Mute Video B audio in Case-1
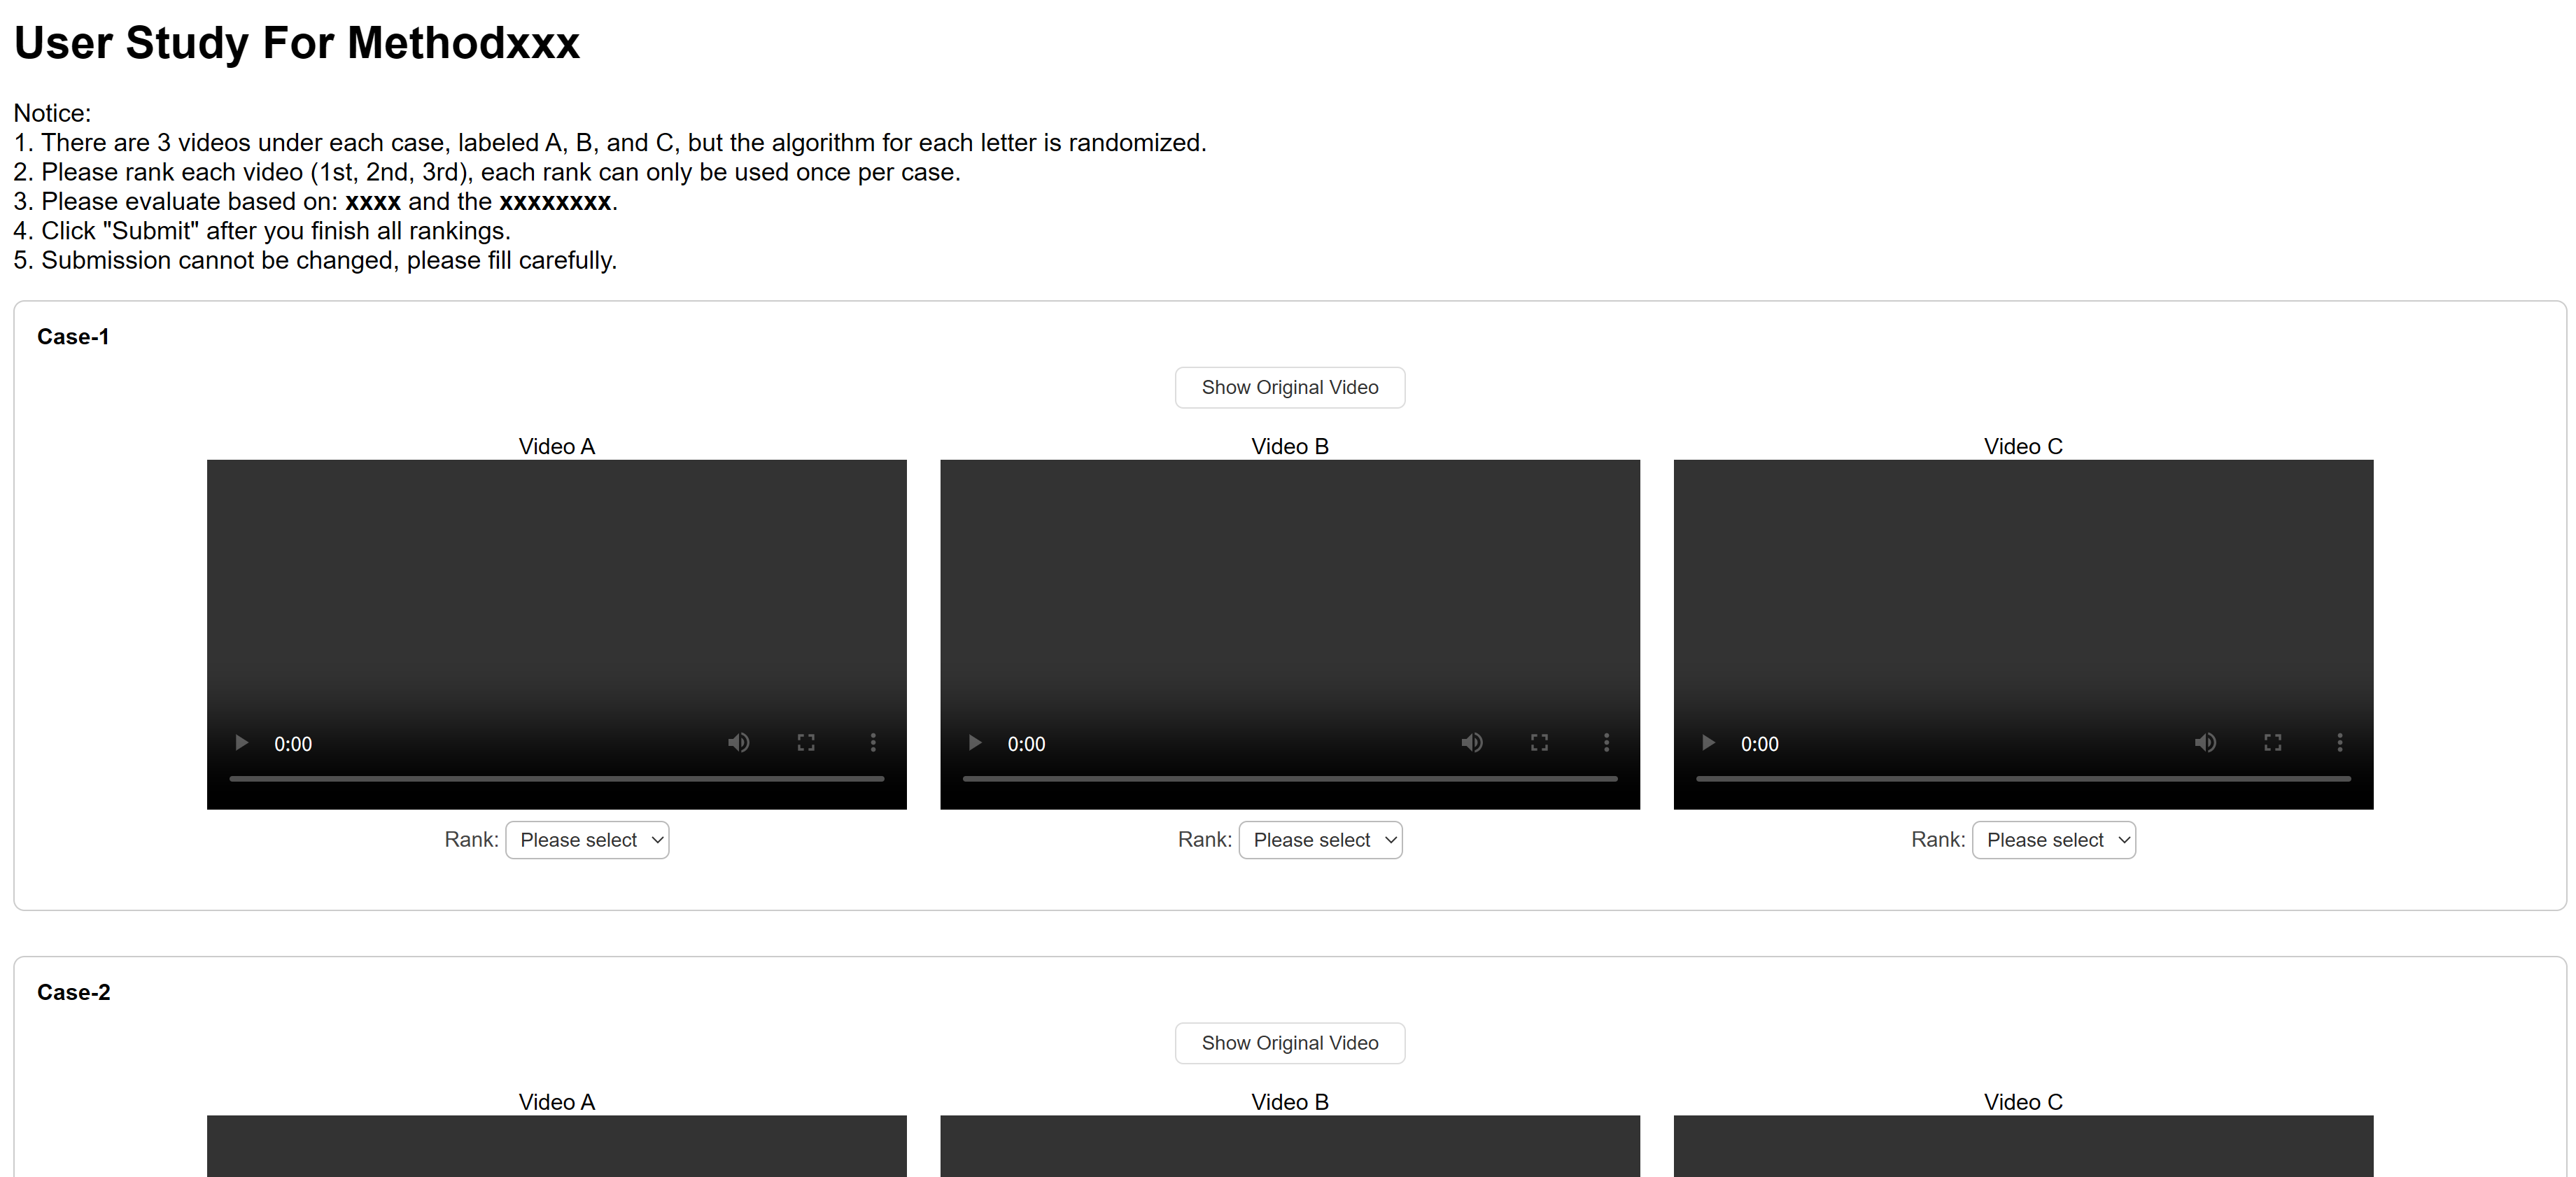 click(1471, 743)
